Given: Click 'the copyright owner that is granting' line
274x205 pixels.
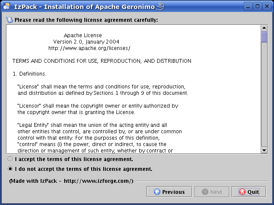Looking at the screenshot, I should [76, 112].
